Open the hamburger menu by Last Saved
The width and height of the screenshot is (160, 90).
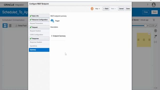[154, 20]
